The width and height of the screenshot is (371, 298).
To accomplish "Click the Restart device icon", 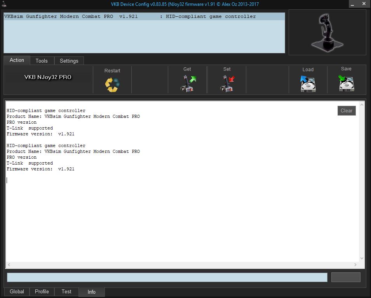I will pos(112,84).
